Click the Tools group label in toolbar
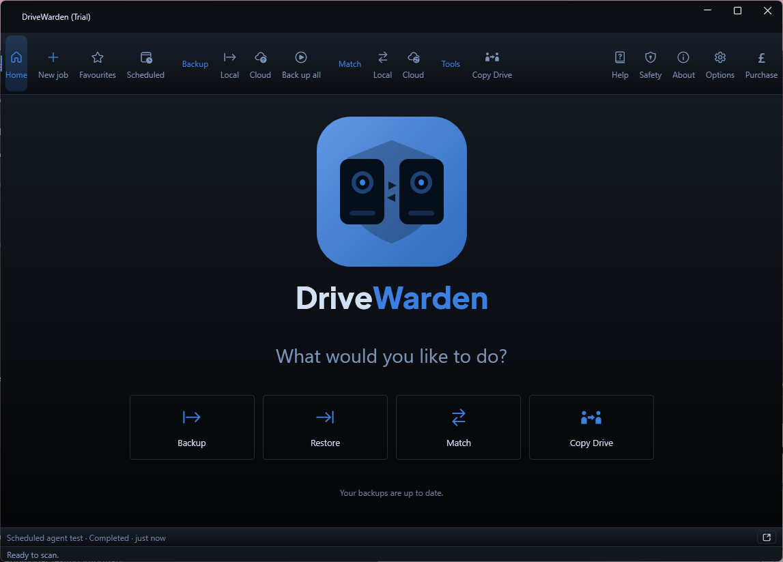 (451, 64)
